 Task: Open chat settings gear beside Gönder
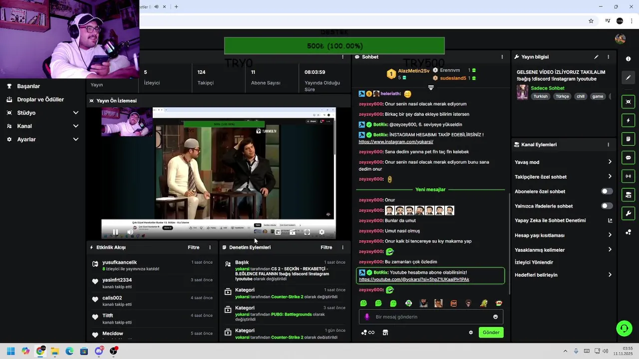[x=471, y=333]
